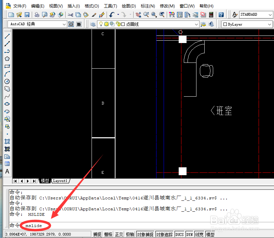Click the 模型 status bar button
The width and height of the screenshot is (274, 238).
point(210,234)
